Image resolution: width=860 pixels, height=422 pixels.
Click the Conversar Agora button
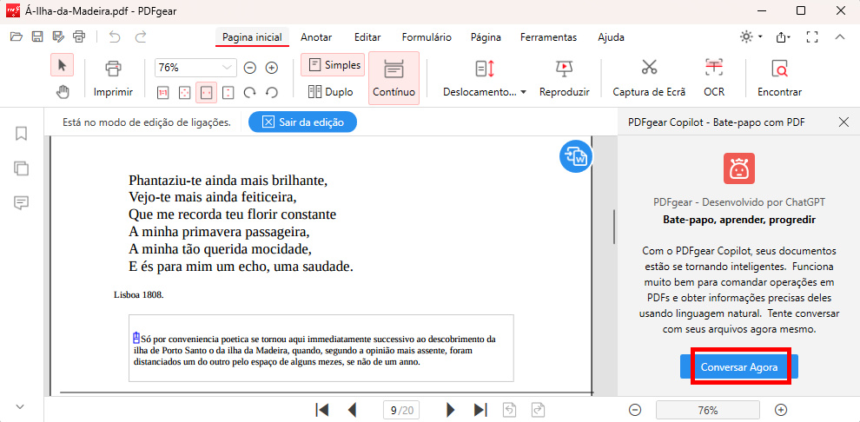(738, 367)
